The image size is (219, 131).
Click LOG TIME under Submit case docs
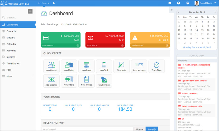pos(187,102)
